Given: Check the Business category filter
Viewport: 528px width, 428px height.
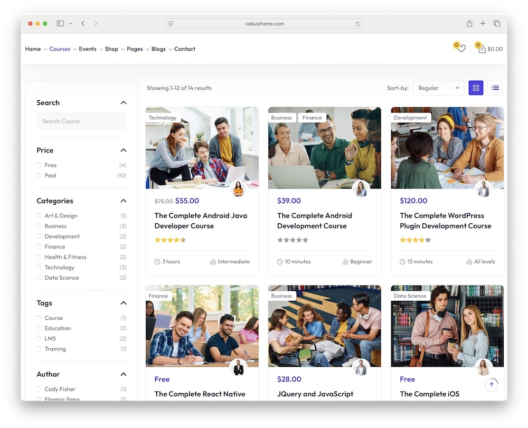Looking at the screenshot, I should 39,226.
